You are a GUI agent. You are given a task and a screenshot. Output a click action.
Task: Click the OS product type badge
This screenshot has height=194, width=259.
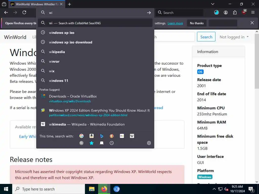click(x=200, y=72)
